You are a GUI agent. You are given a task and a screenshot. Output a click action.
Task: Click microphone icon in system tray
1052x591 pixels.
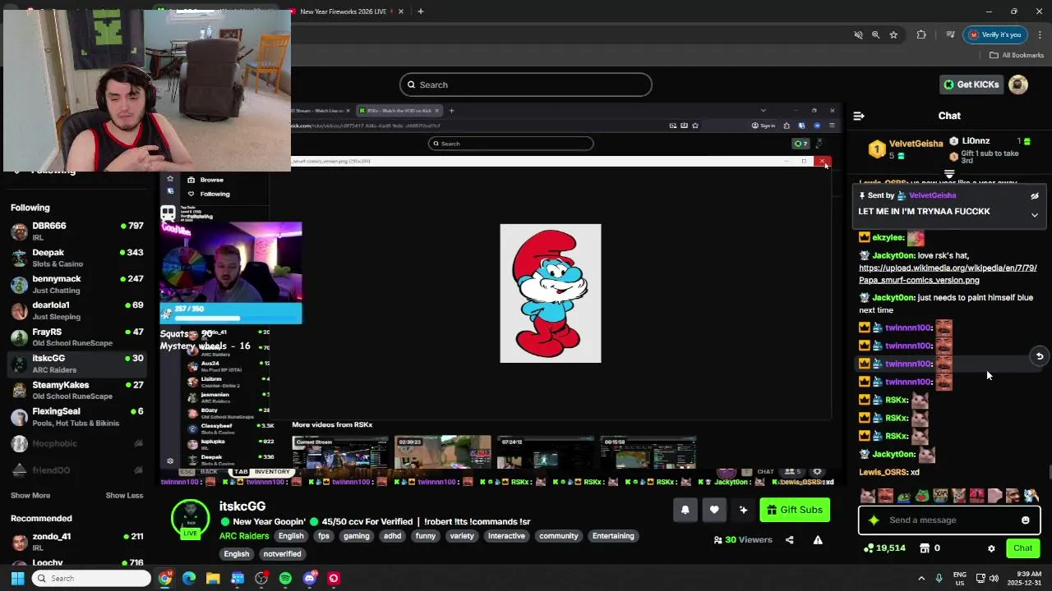point(939,579)
